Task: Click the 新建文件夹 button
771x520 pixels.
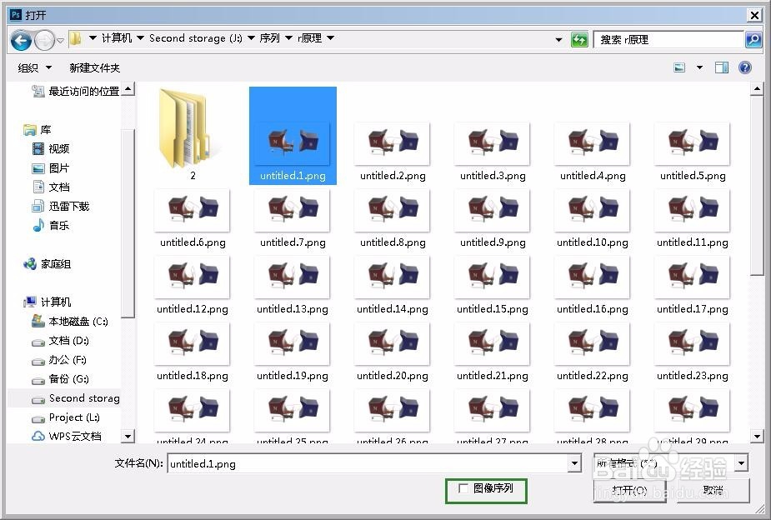Action: click(94, 67)
